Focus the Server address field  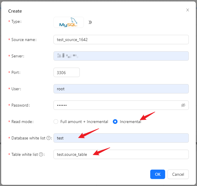[x=121, y=56]
